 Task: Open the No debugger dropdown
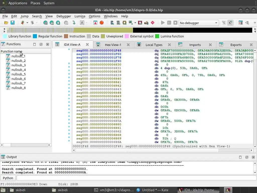tap(199, 23)
